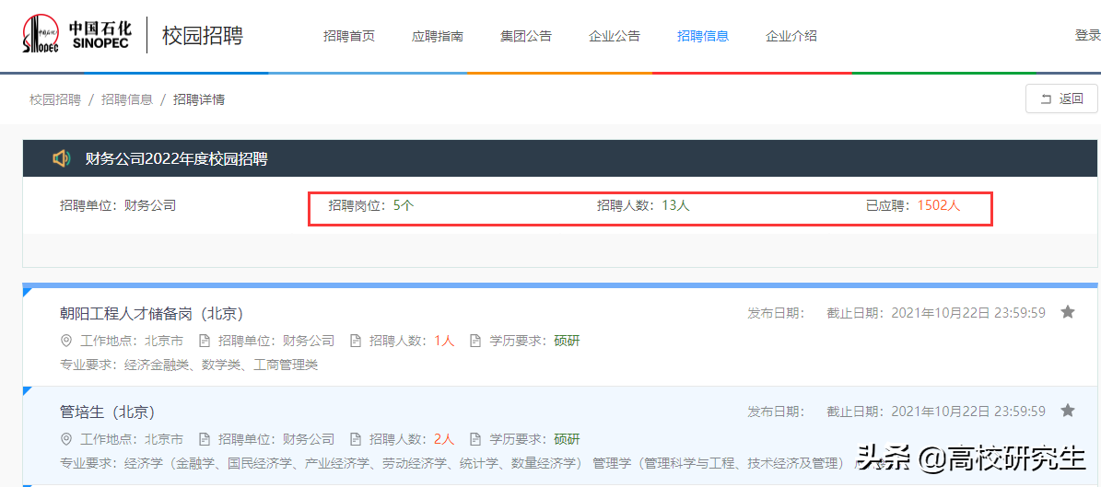Click 招聘单位 document icon in 管培生 row
The image size is (1101, 487).
tap(205, 439)
